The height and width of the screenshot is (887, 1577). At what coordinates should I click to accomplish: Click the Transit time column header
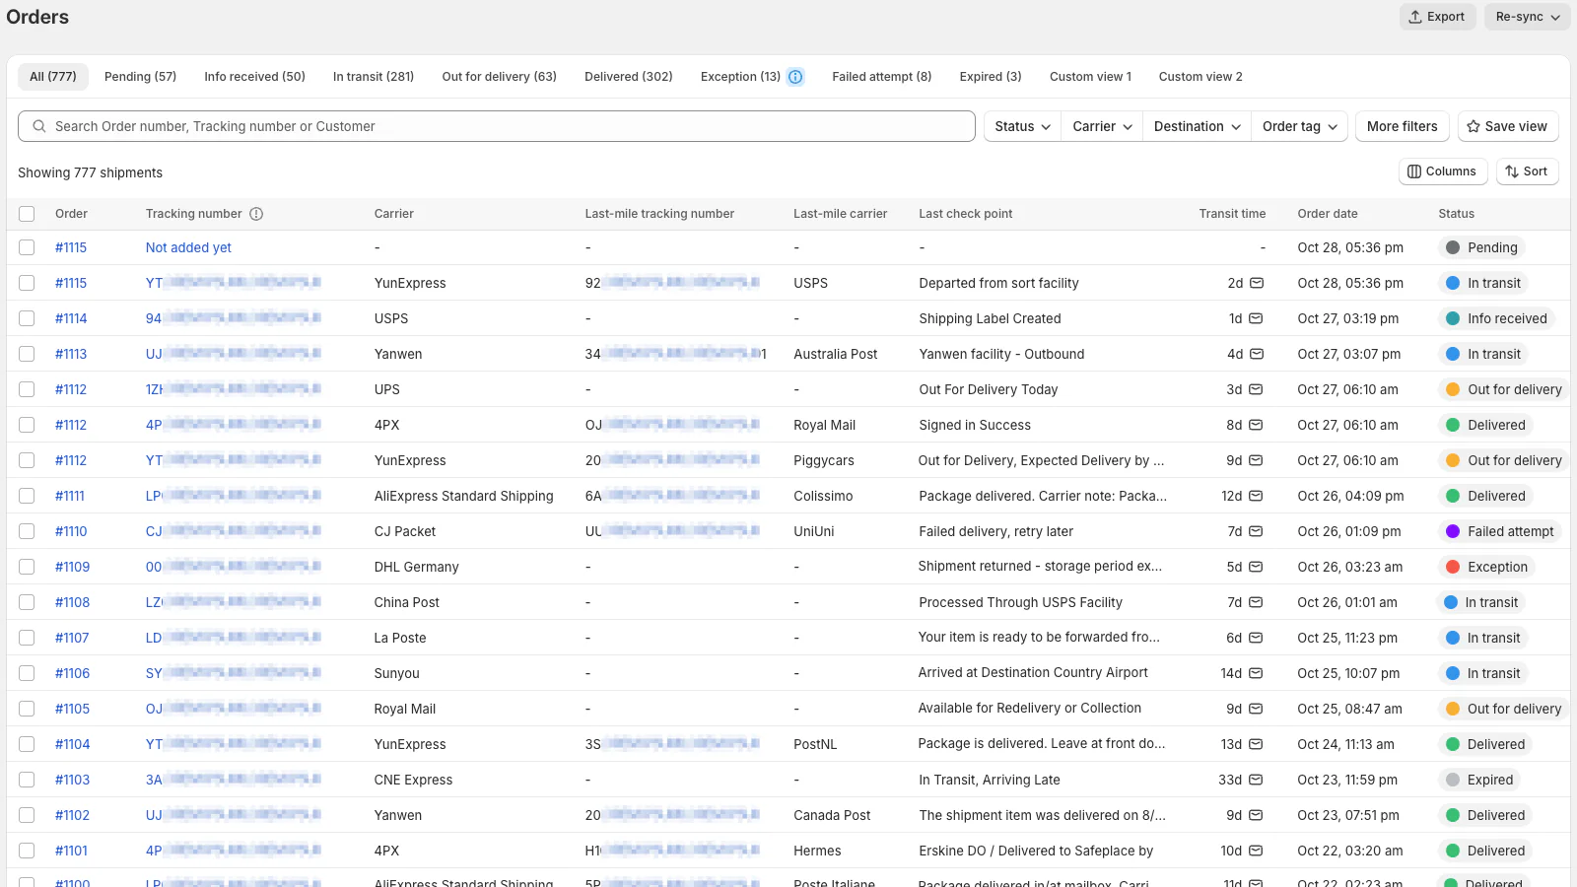[x=1232, y=214]
